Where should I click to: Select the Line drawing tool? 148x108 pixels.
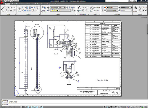(3, 9)
